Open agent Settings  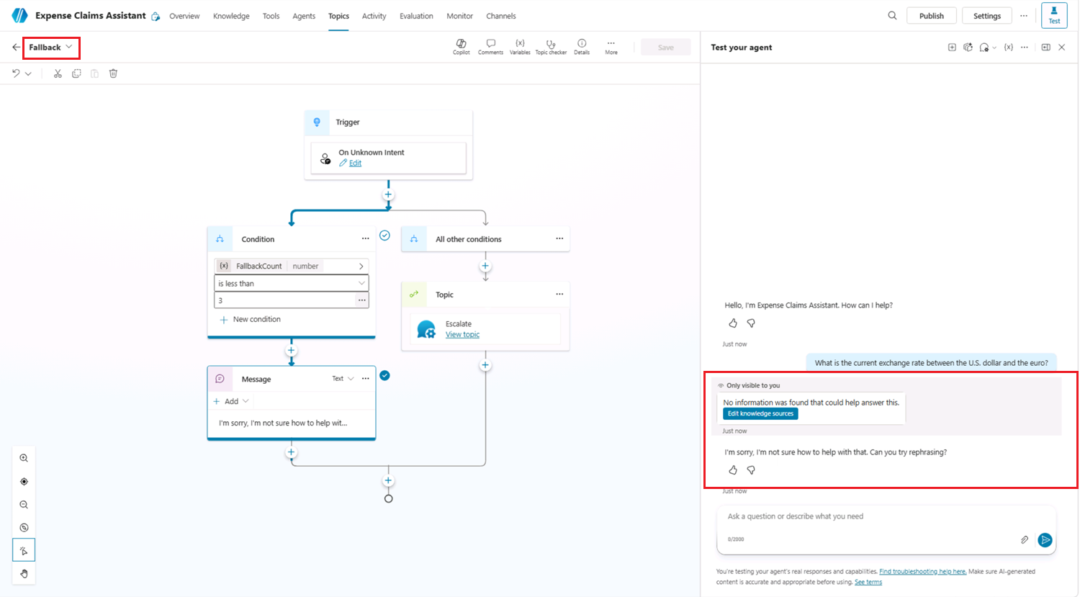(987, 16)
